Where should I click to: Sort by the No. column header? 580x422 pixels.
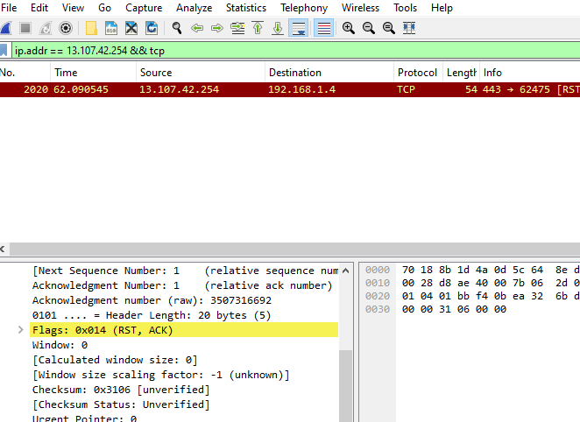25,73
